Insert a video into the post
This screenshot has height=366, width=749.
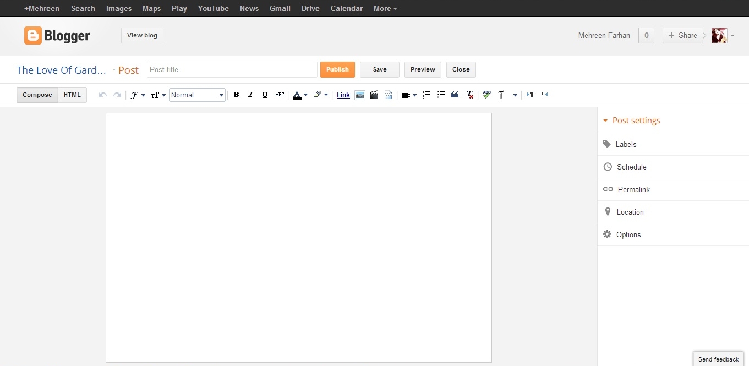tap(374, 95)
